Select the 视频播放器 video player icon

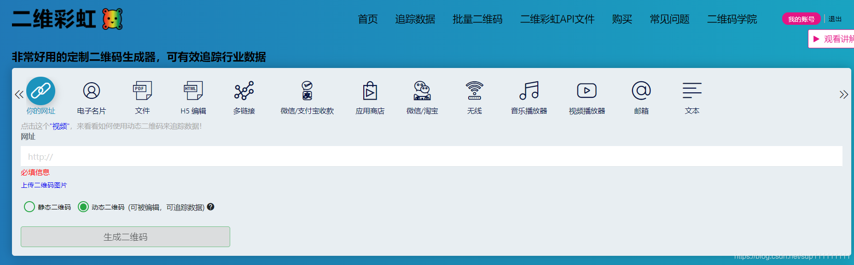[587, 90]
